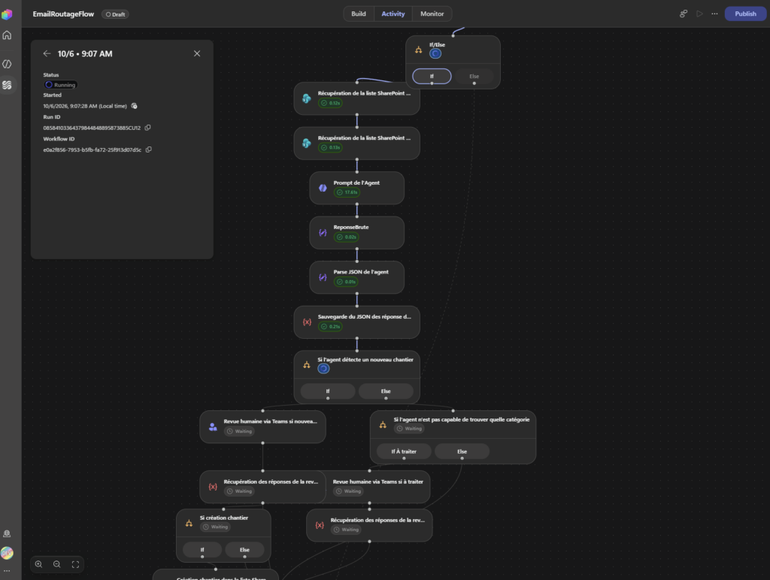Image resolution: width=770 pixels, height=580 pixels.
Task: Open the more options ellipsis in the sidebar
Action: [7, 571]
